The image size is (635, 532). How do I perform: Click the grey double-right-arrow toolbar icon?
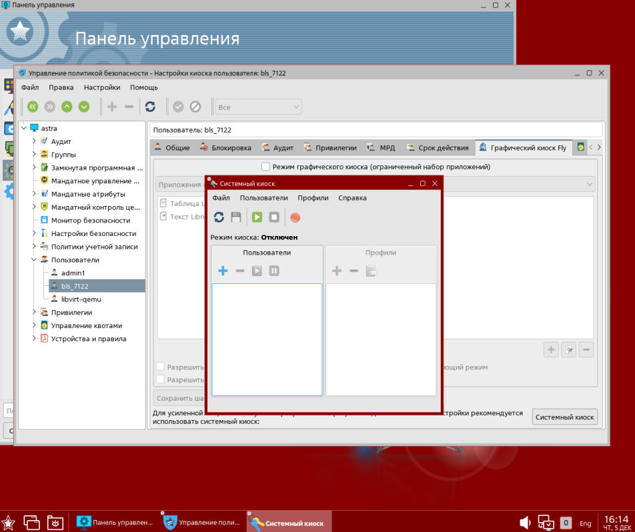point(50,107)
